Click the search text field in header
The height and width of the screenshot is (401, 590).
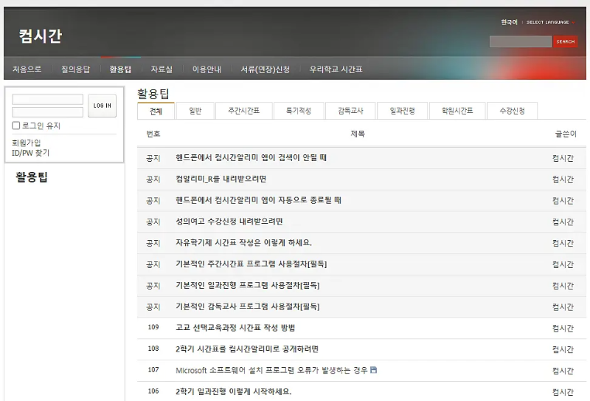pos(521,41)
